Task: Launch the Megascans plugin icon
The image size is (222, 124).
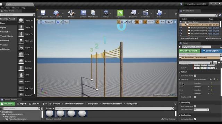Action: click(120, 13)
